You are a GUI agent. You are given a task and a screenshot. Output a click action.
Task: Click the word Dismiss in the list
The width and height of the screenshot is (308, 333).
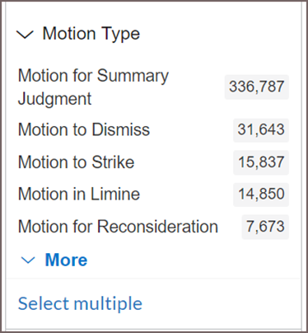121,129
